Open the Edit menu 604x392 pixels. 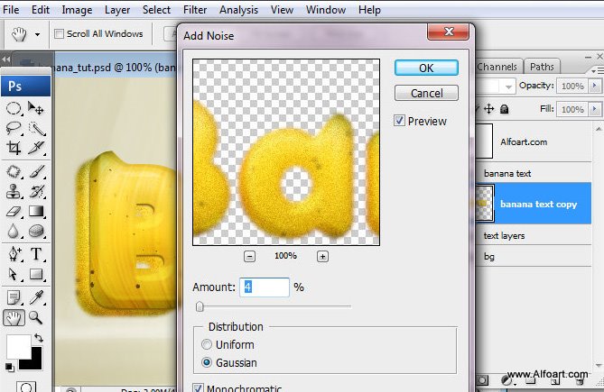(41, 10)
